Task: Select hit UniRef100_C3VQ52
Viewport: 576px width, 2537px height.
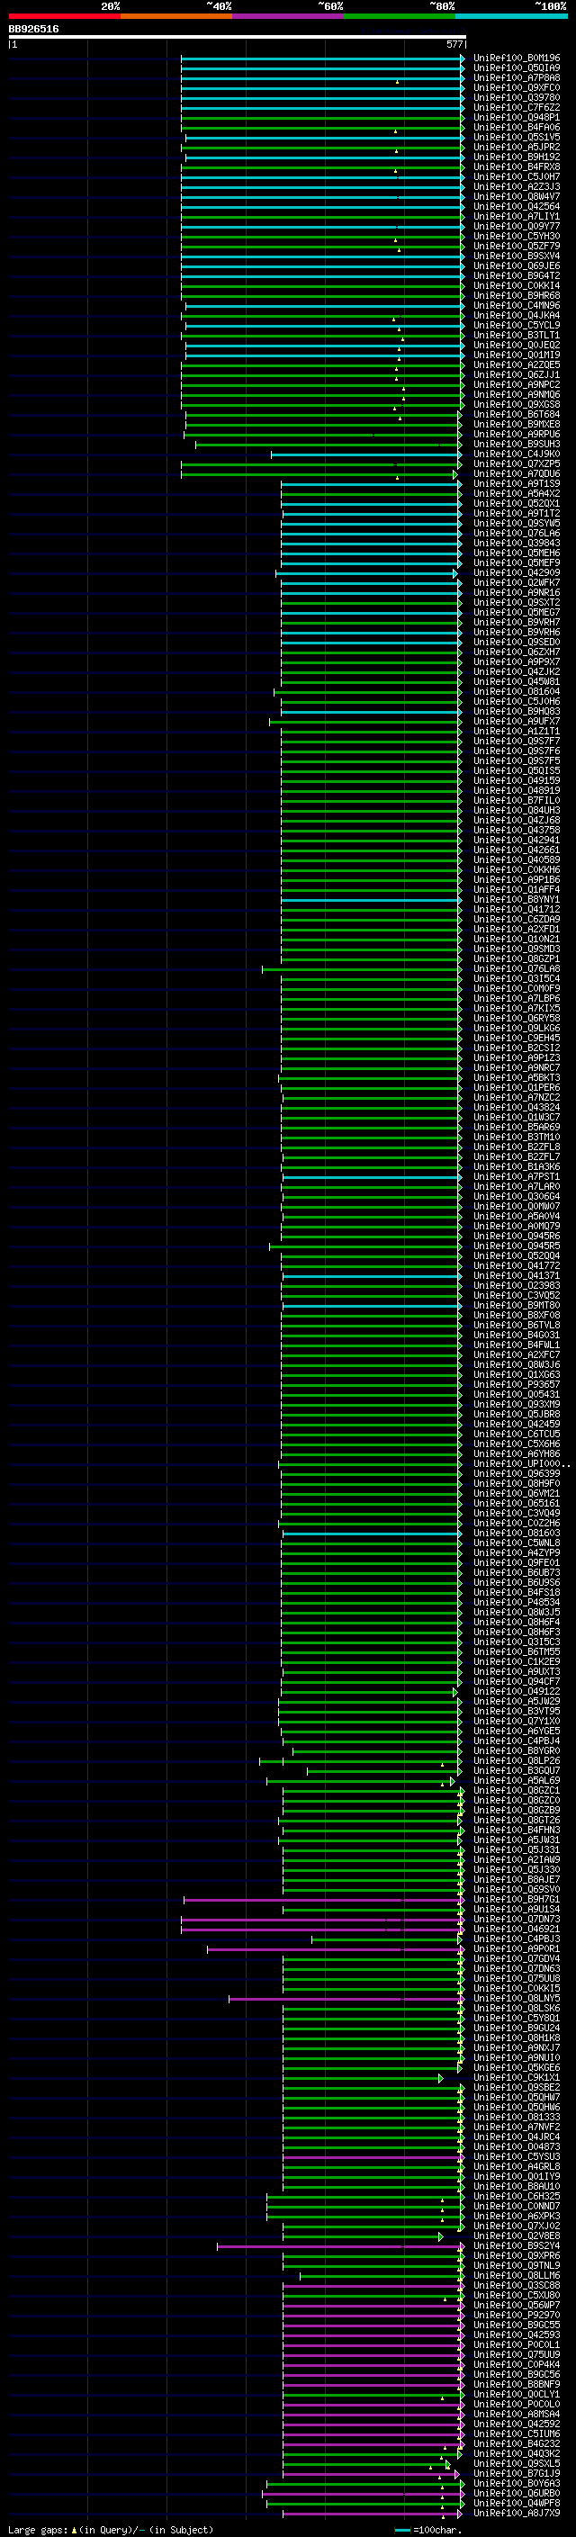Action: pos(517,1295)
